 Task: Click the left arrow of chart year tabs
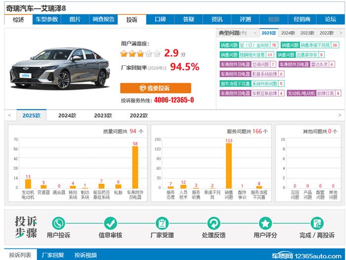[x=9, y=115]
